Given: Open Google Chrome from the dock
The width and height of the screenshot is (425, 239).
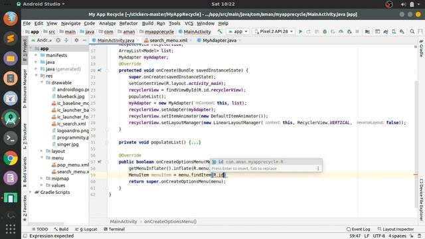Looking at the screenshot, I should (x=11, y=158).
